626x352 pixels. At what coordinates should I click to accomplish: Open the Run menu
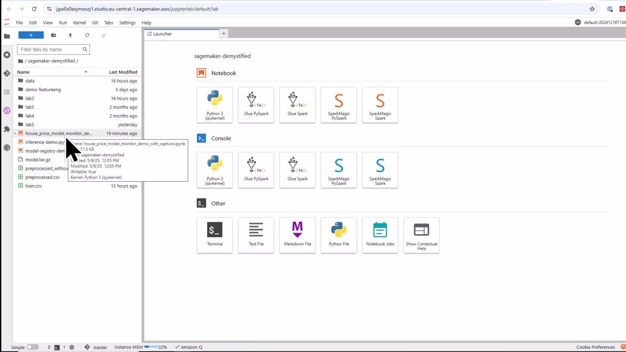(63, 23)
